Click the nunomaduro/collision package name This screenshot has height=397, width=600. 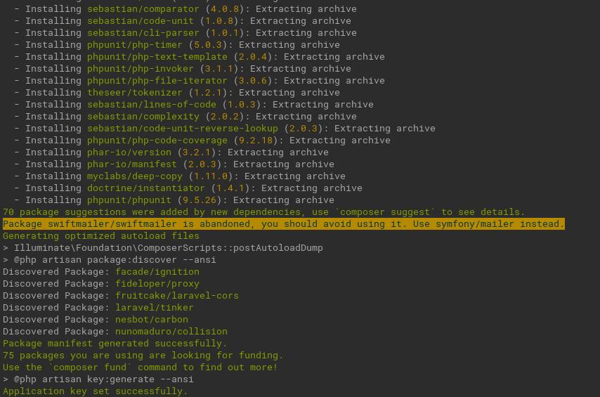coord(171,331)
